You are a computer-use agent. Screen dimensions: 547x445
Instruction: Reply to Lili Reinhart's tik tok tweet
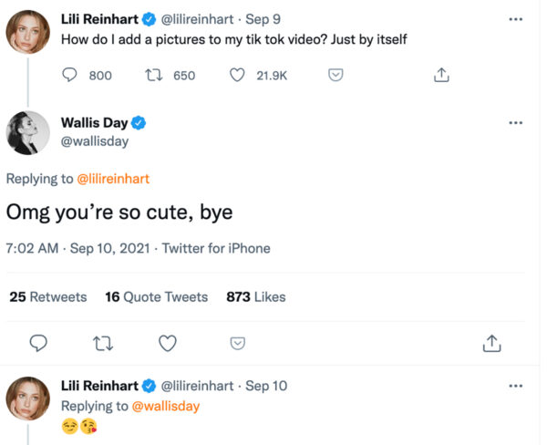pos(71,76)
